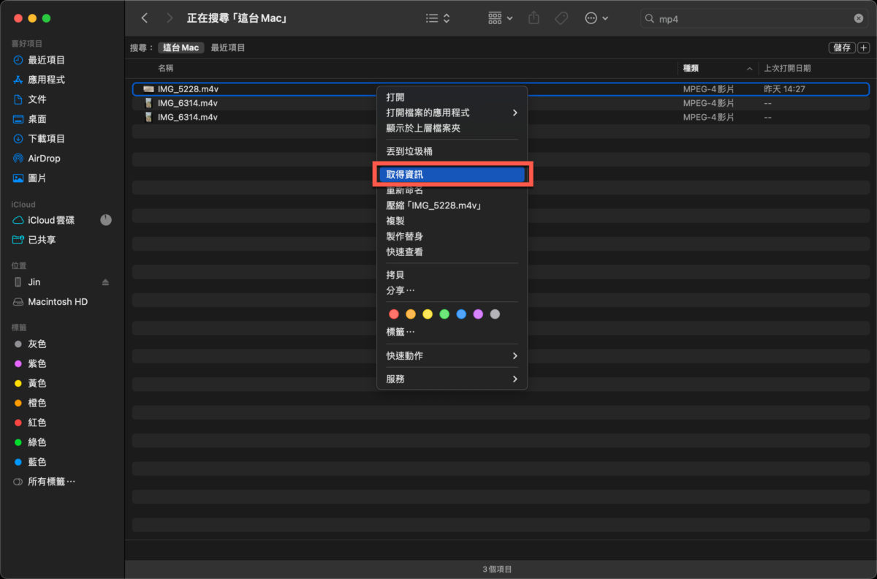Filter by 橙色 tag in sidebar
Image resolution: width=877 pixels, height=579 pixels.
[37, 404]
